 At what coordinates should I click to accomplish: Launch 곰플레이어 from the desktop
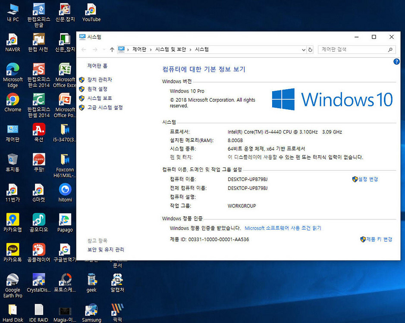click(x=39, y=253)
